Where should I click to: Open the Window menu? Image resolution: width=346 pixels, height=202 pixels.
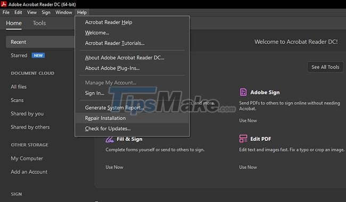click(x=64, y=12)
